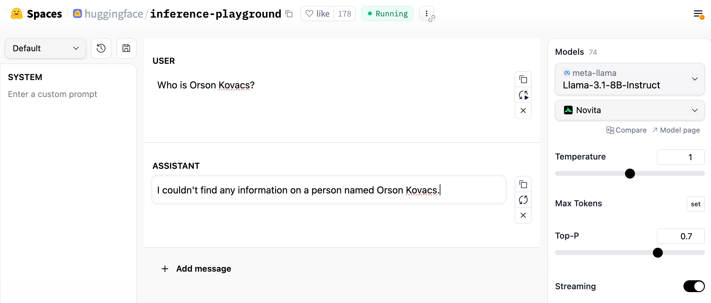The width and height of the screenshot is (711, 303).
Task: Click the assistant response text box
Action: click(329, 190)
